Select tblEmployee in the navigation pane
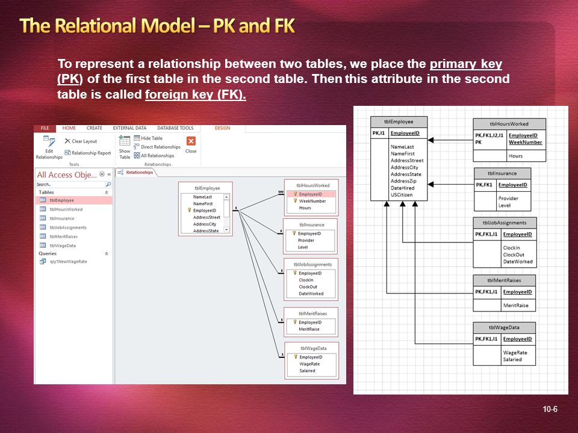 tap(73, 200)
